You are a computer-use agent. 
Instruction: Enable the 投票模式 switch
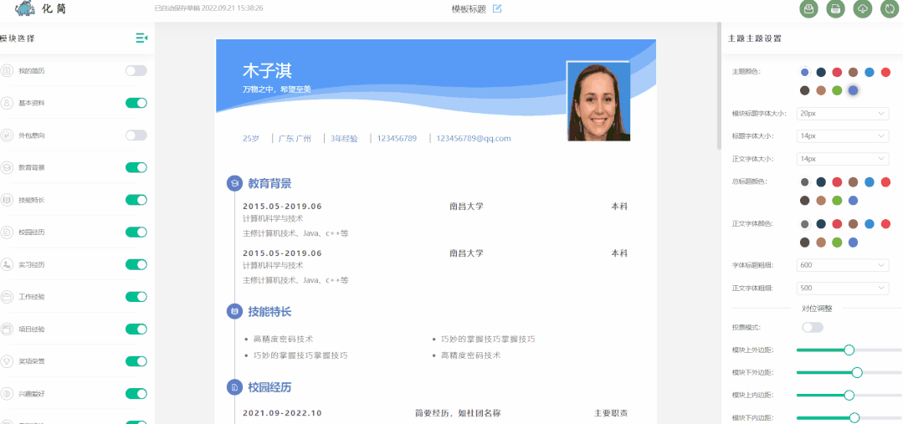point(813,327)
